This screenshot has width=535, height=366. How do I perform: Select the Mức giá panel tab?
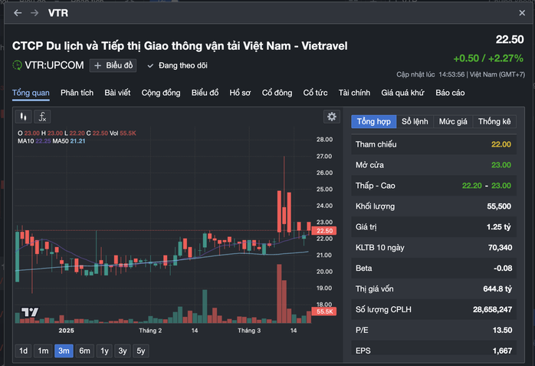coord(453,121)
